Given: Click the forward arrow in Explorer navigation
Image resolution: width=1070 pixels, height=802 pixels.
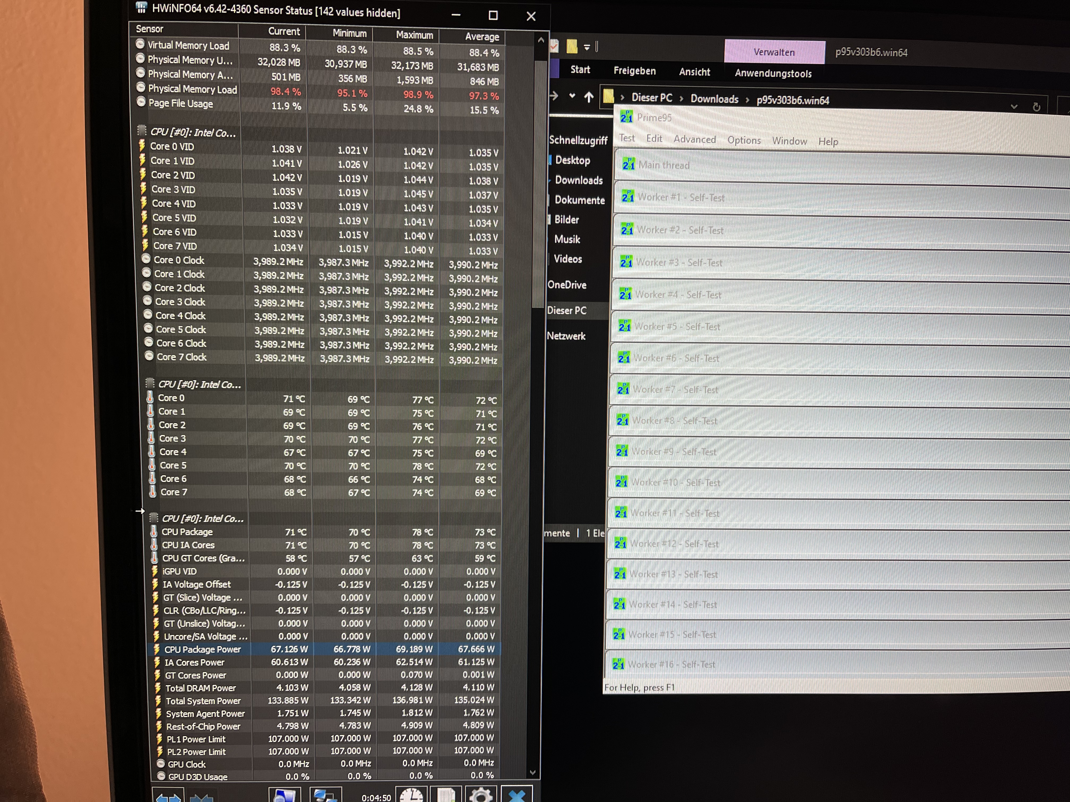Looking at the screenshot, I should pos(553,96).
